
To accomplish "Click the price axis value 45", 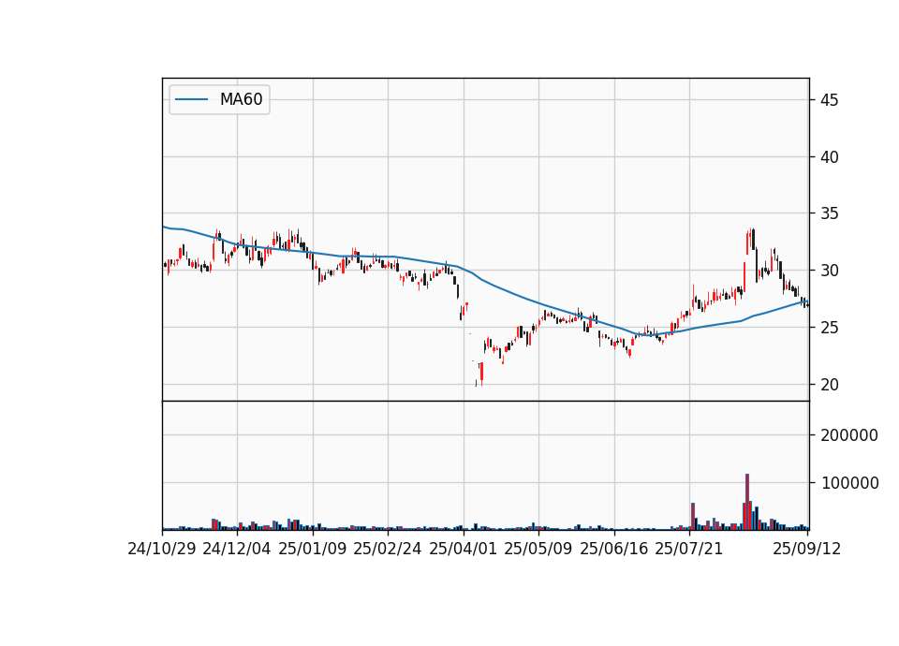I will 829,100.
